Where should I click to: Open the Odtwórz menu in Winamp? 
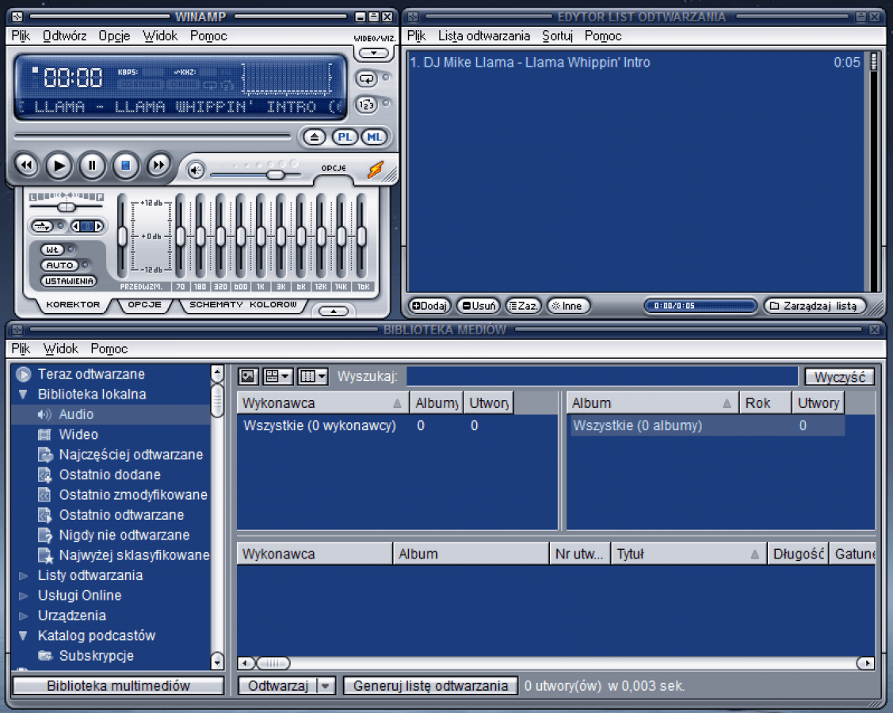pyautogui.click(x=64, y=36)
